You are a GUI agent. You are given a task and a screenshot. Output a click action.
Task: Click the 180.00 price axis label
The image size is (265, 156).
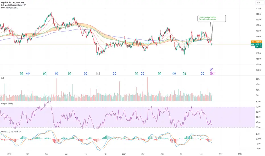258,31
